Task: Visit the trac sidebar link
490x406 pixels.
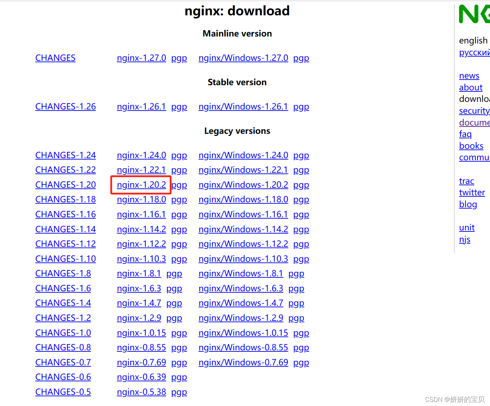Action: pos(466,181)
